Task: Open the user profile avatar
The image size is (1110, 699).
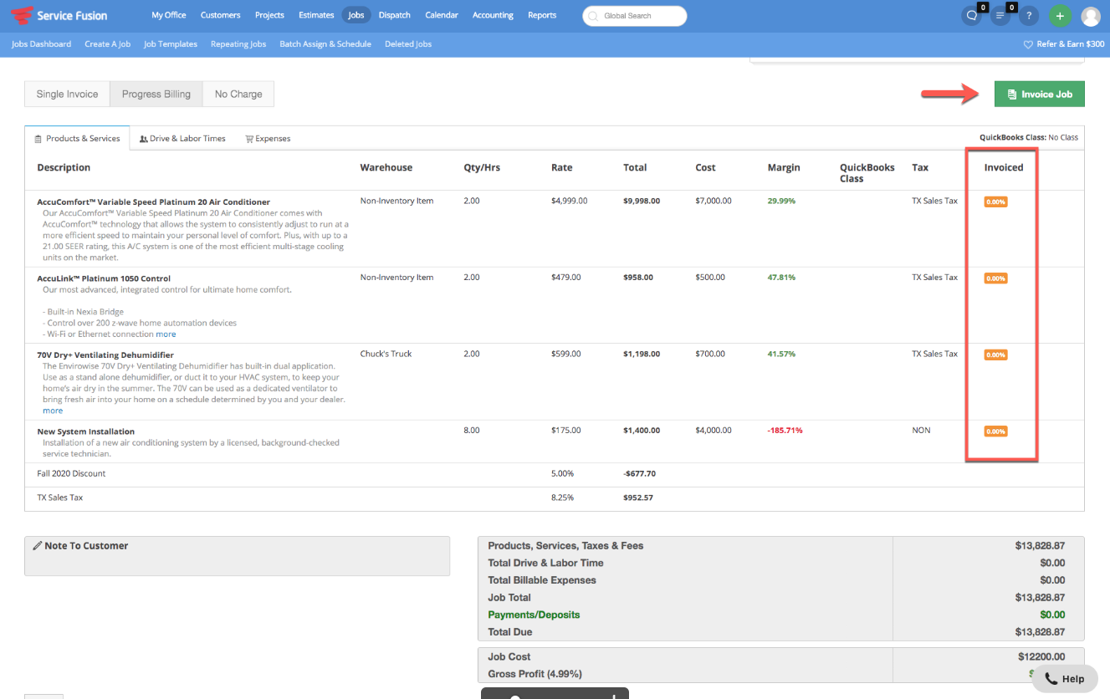Action: (x=1091, y=16)
